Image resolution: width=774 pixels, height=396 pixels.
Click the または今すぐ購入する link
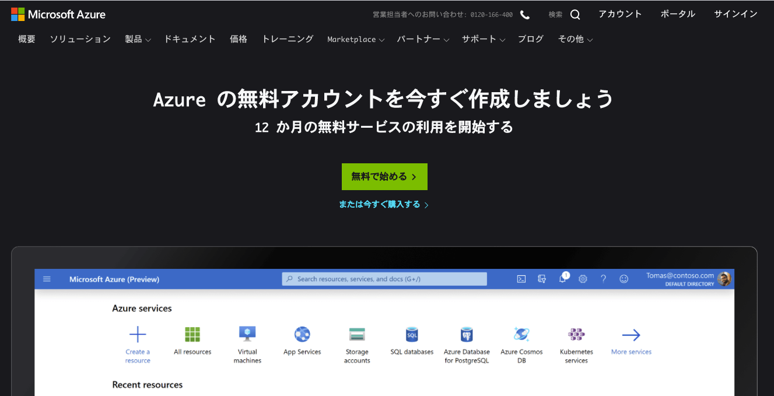384,205
